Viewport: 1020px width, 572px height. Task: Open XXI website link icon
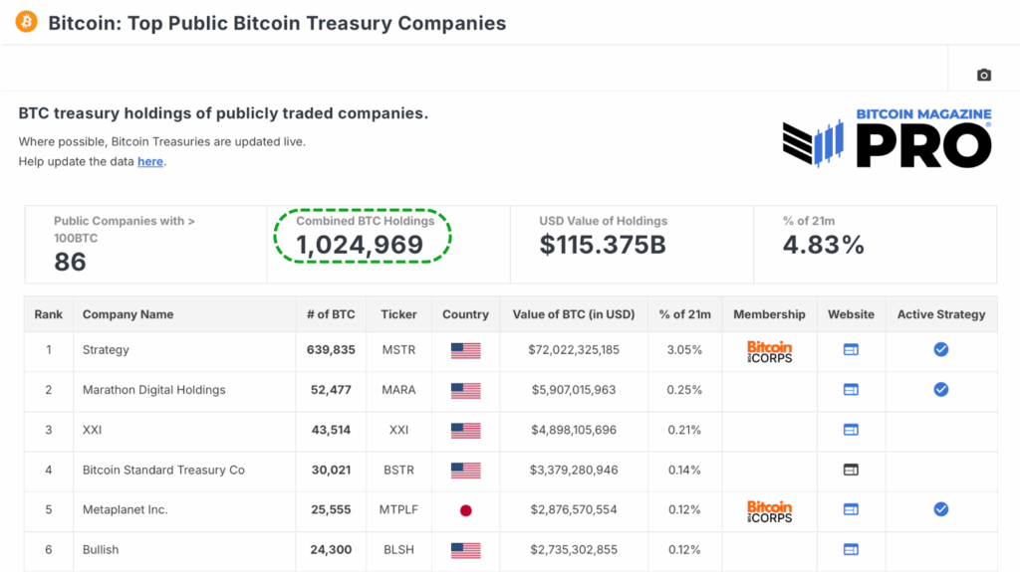tap(851, 430)
